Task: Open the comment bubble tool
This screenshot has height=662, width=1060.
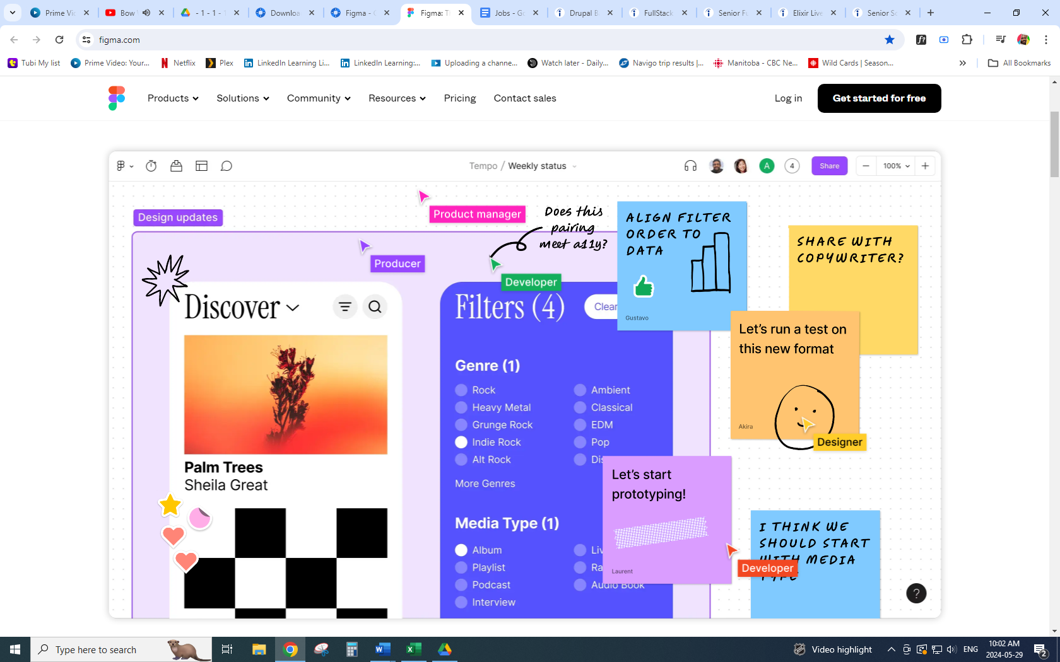Action: point(227,166)
